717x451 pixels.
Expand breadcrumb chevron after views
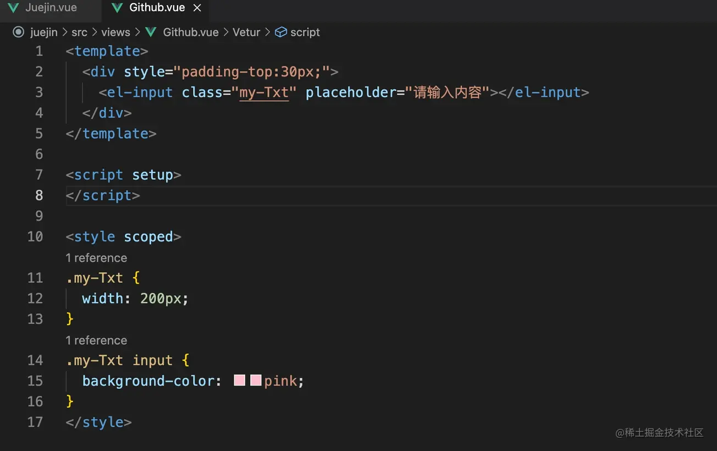point(137,32)
